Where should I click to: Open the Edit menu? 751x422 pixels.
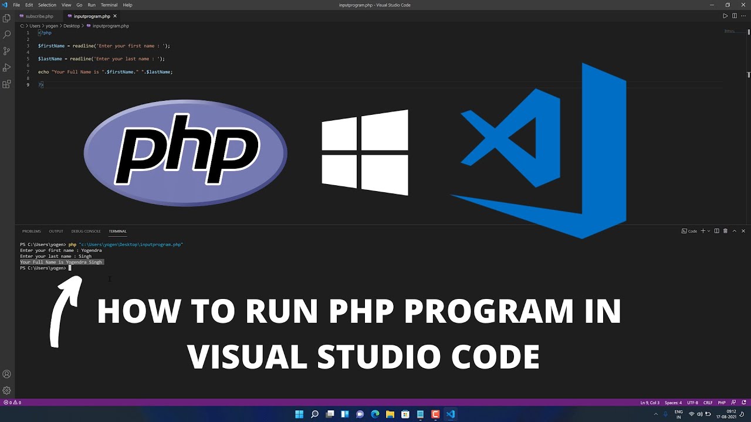[29, 5]
